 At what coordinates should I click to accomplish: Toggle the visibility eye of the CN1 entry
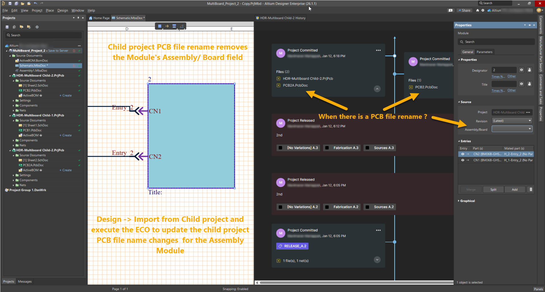tap(463, 160)
